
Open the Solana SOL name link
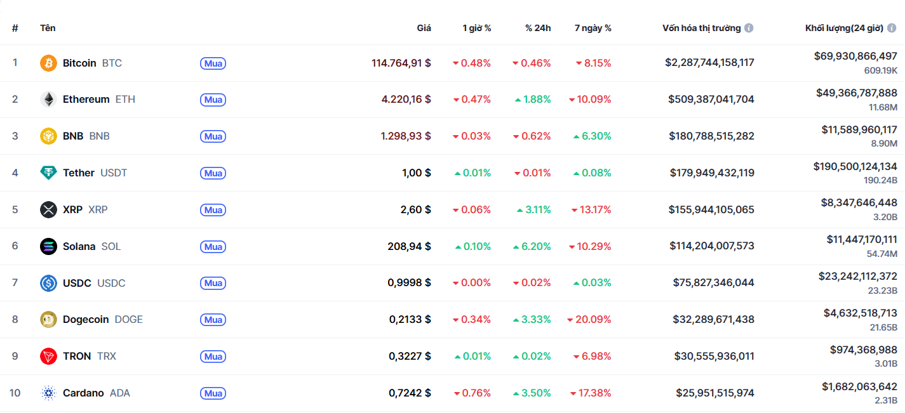click(91, 246)
